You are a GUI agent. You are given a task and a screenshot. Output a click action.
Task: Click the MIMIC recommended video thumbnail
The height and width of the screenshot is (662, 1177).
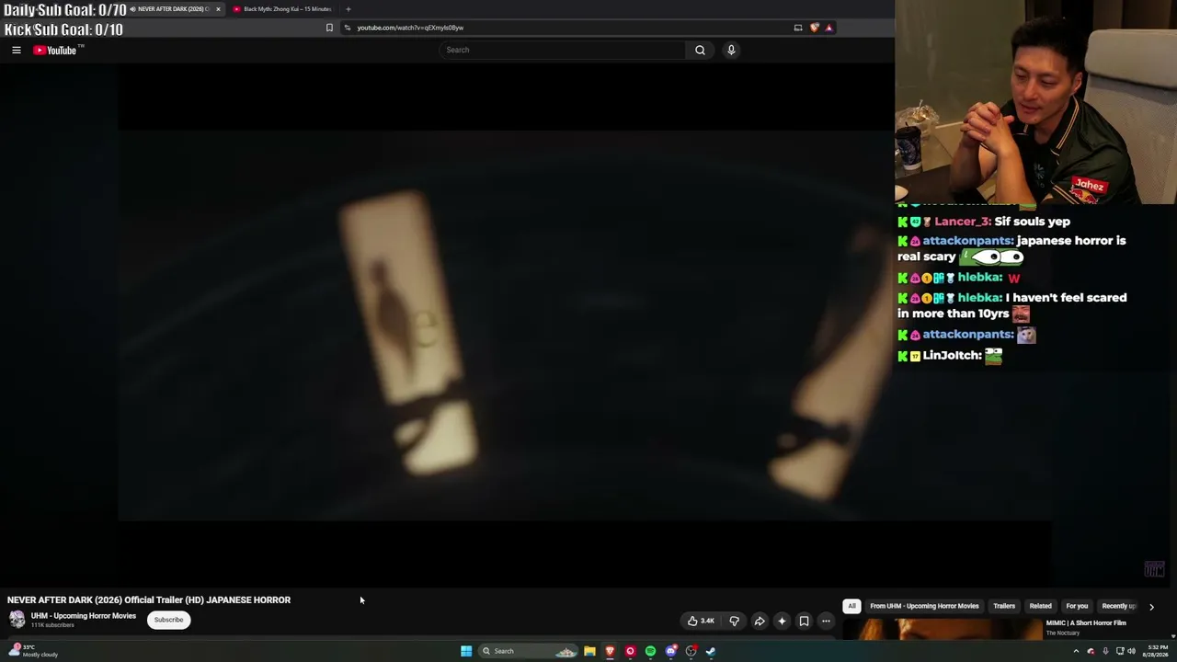pos(942,630)
